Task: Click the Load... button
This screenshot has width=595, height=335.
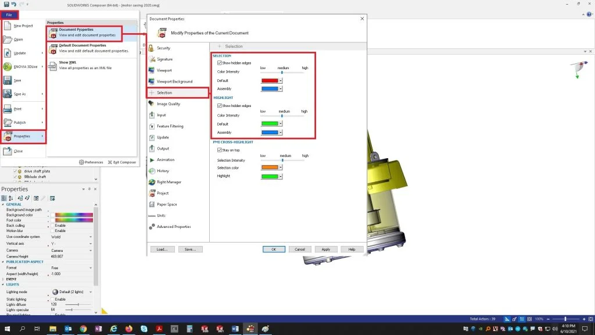Action: coord(162,249)
